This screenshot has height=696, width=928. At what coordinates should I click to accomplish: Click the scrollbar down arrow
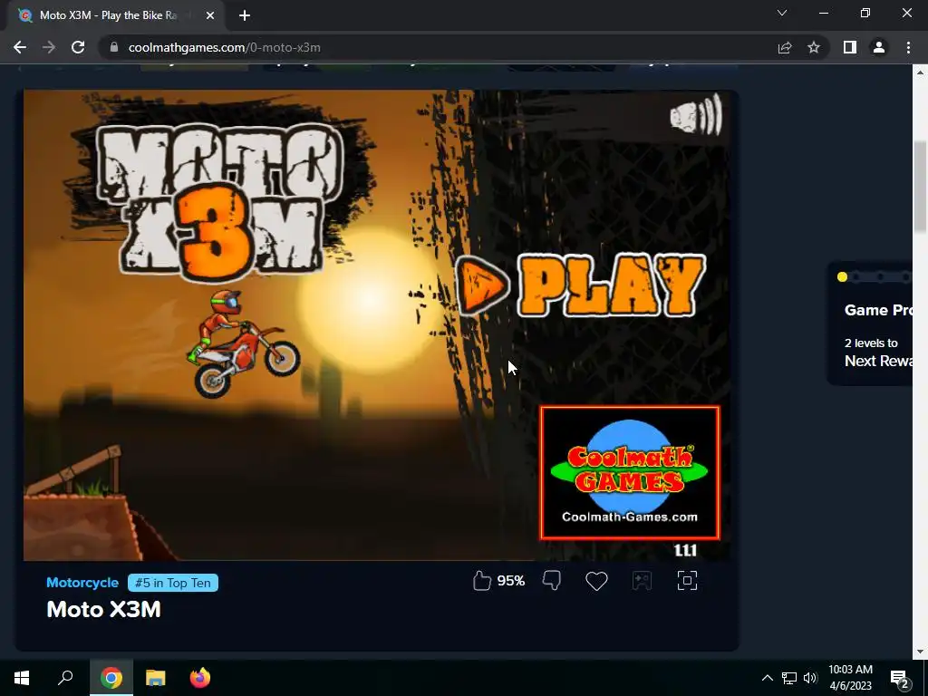coord(920,652)
